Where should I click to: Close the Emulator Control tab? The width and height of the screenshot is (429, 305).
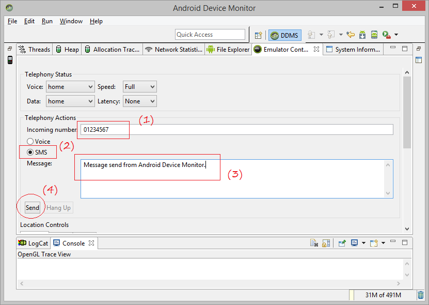tap(316, 49)
